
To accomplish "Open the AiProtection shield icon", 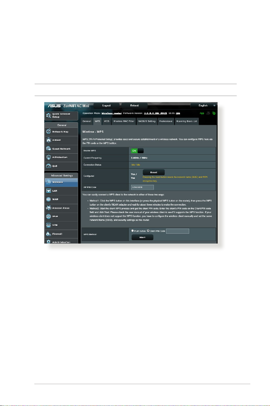I will pyautogui.click(x=49, y=157).
